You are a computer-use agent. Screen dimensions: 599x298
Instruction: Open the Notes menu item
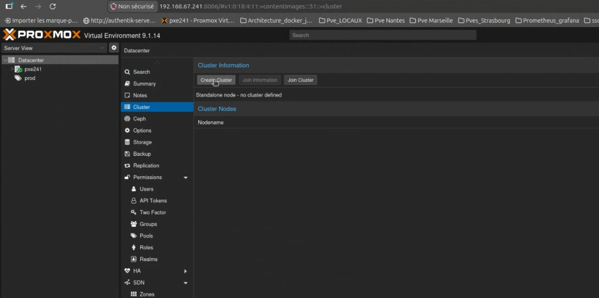(157, 95)
